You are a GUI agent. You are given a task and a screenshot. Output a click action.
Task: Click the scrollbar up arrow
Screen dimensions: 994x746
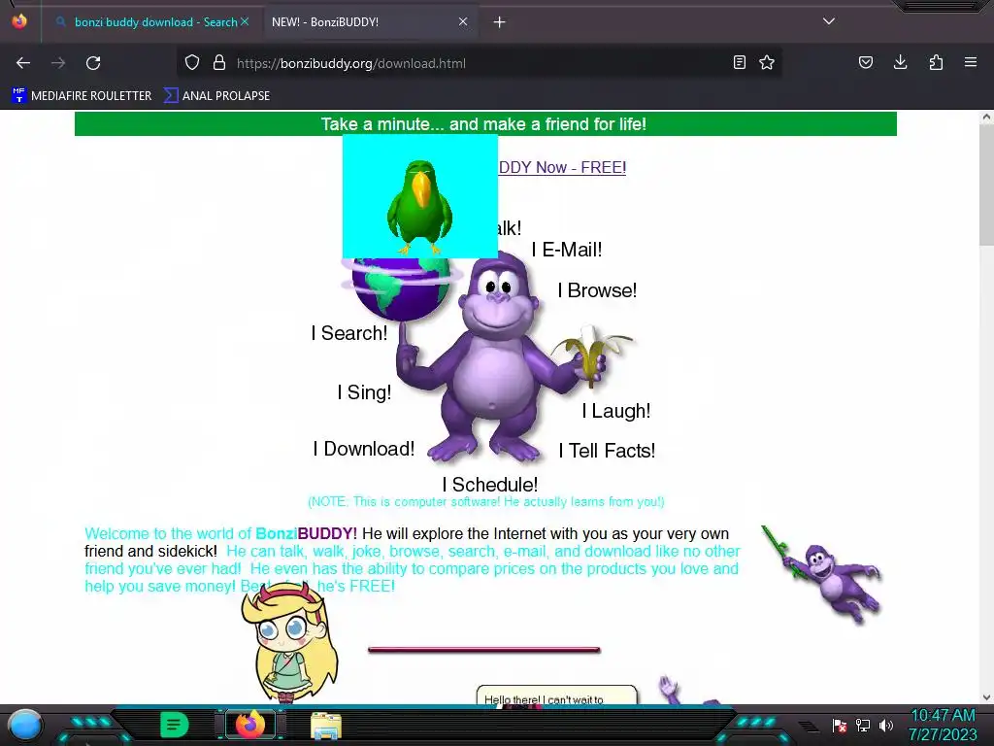click(986, 117)
